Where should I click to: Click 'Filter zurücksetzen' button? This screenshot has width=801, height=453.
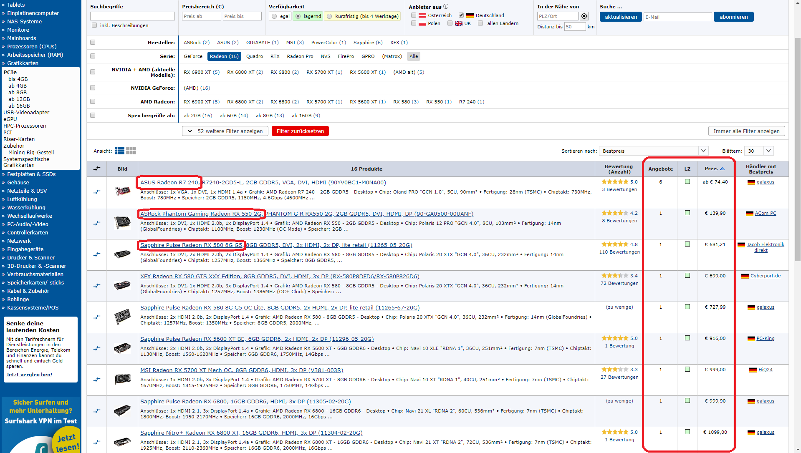[x=300, y=131]
